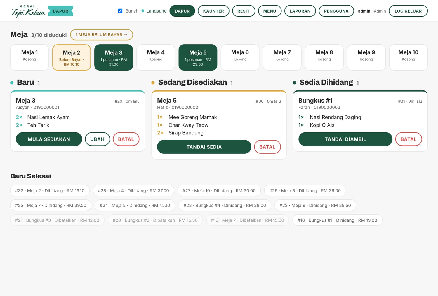438x296 pixels.
Task: Select the Meja 9 table card
Action: (x=366, y=57)
